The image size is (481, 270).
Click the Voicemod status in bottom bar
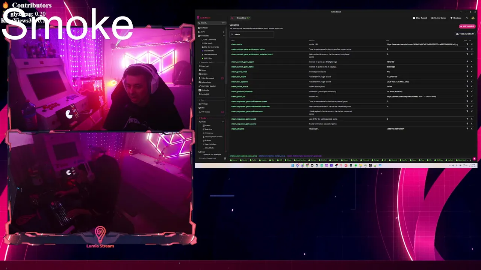point(365,160)
